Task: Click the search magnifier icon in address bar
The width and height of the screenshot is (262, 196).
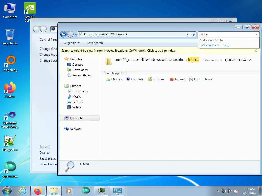Action: (x=80, y=34)
